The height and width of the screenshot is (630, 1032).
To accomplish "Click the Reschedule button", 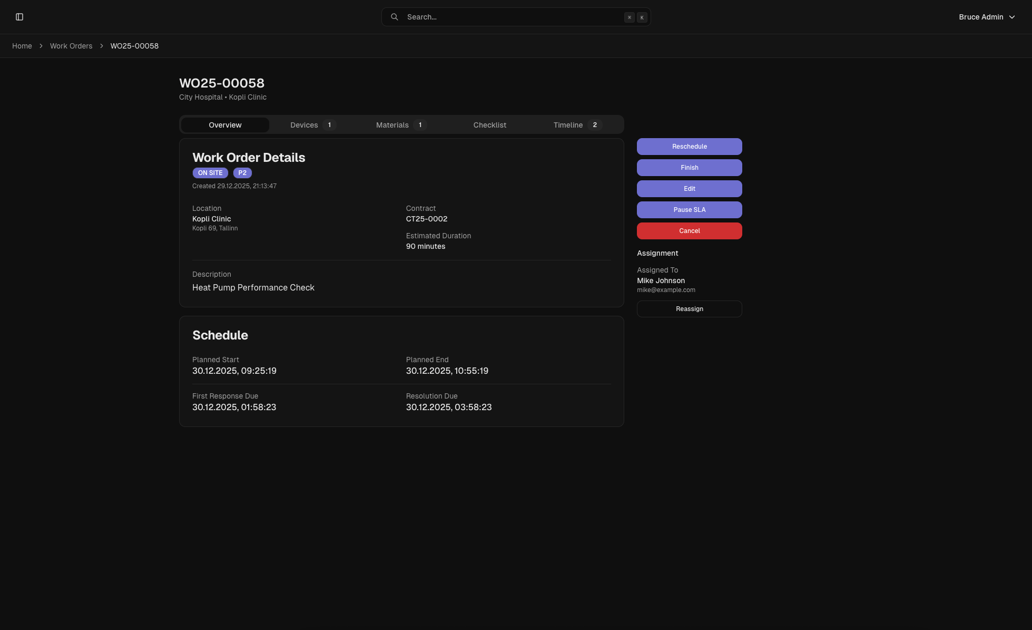I will (x=689, y=146).
